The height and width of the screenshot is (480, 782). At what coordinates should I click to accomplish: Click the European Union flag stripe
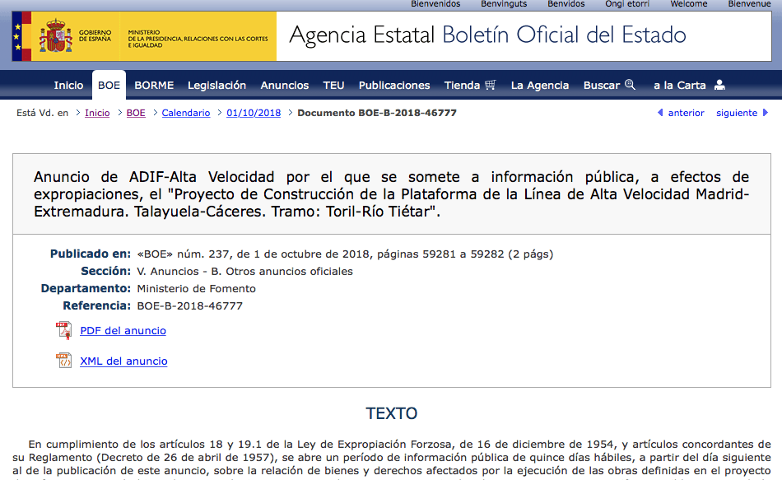pyautogui.click(x=17, y=36)
